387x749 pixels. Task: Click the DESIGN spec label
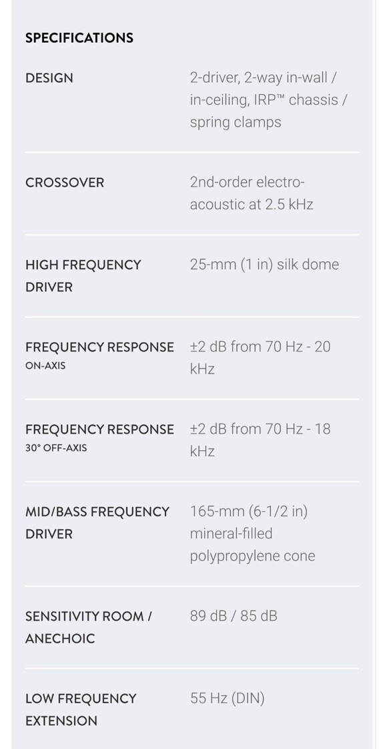click(49, 78)
